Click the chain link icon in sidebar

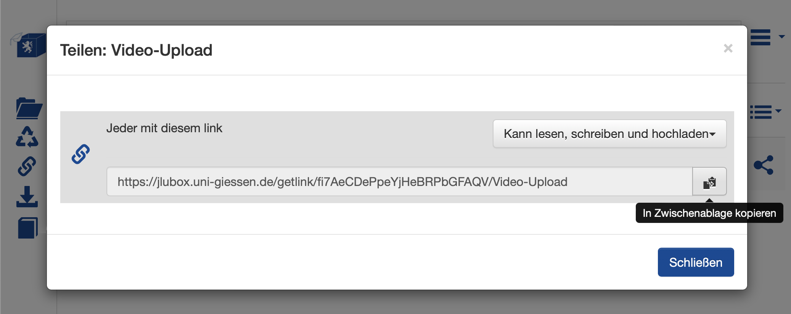pyautogui.click(x=27, y=167)
